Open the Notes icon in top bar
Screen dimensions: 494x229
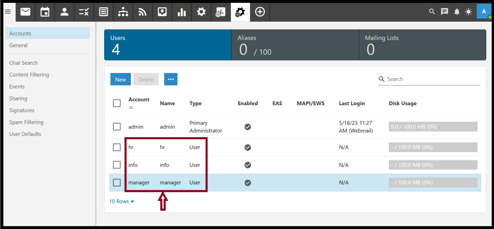[103, 12]
